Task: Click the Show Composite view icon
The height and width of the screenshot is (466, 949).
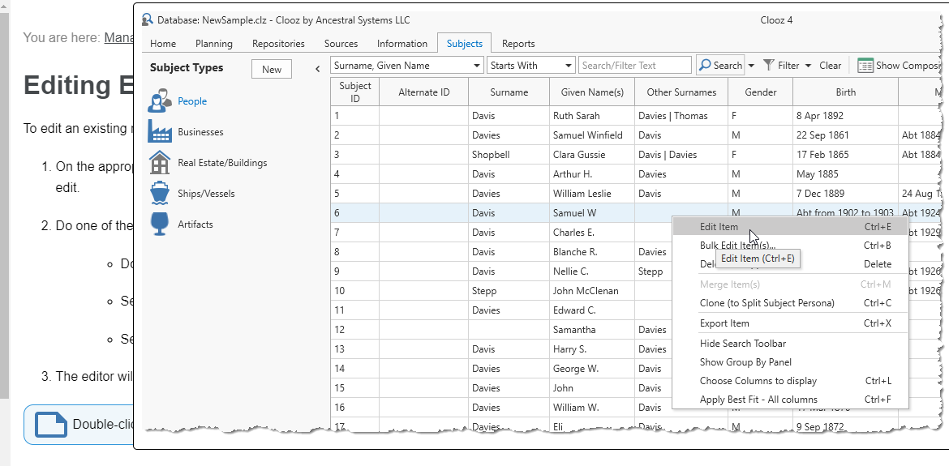Action: click(865, 66)
